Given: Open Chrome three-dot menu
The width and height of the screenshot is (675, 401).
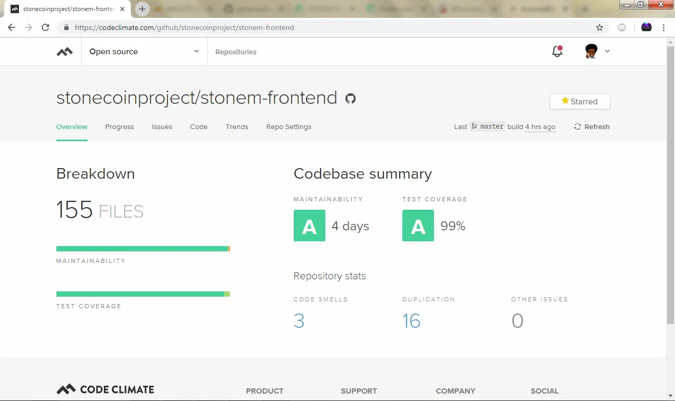Looking at the screenshot, I should [663, 27].
